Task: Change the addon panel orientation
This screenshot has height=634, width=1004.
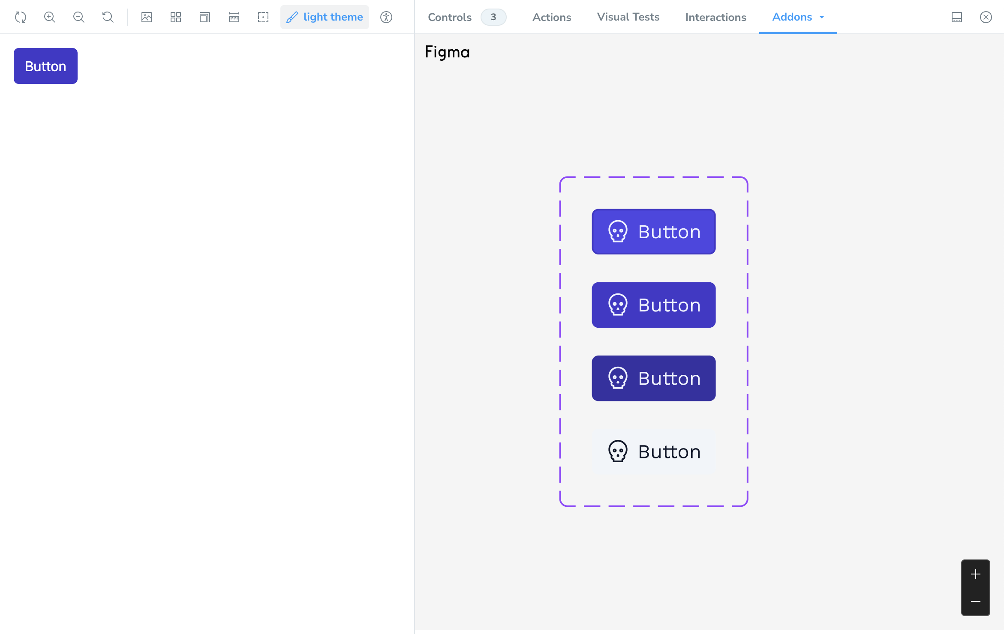Action: pyautogui.click(x=956, y=17)
